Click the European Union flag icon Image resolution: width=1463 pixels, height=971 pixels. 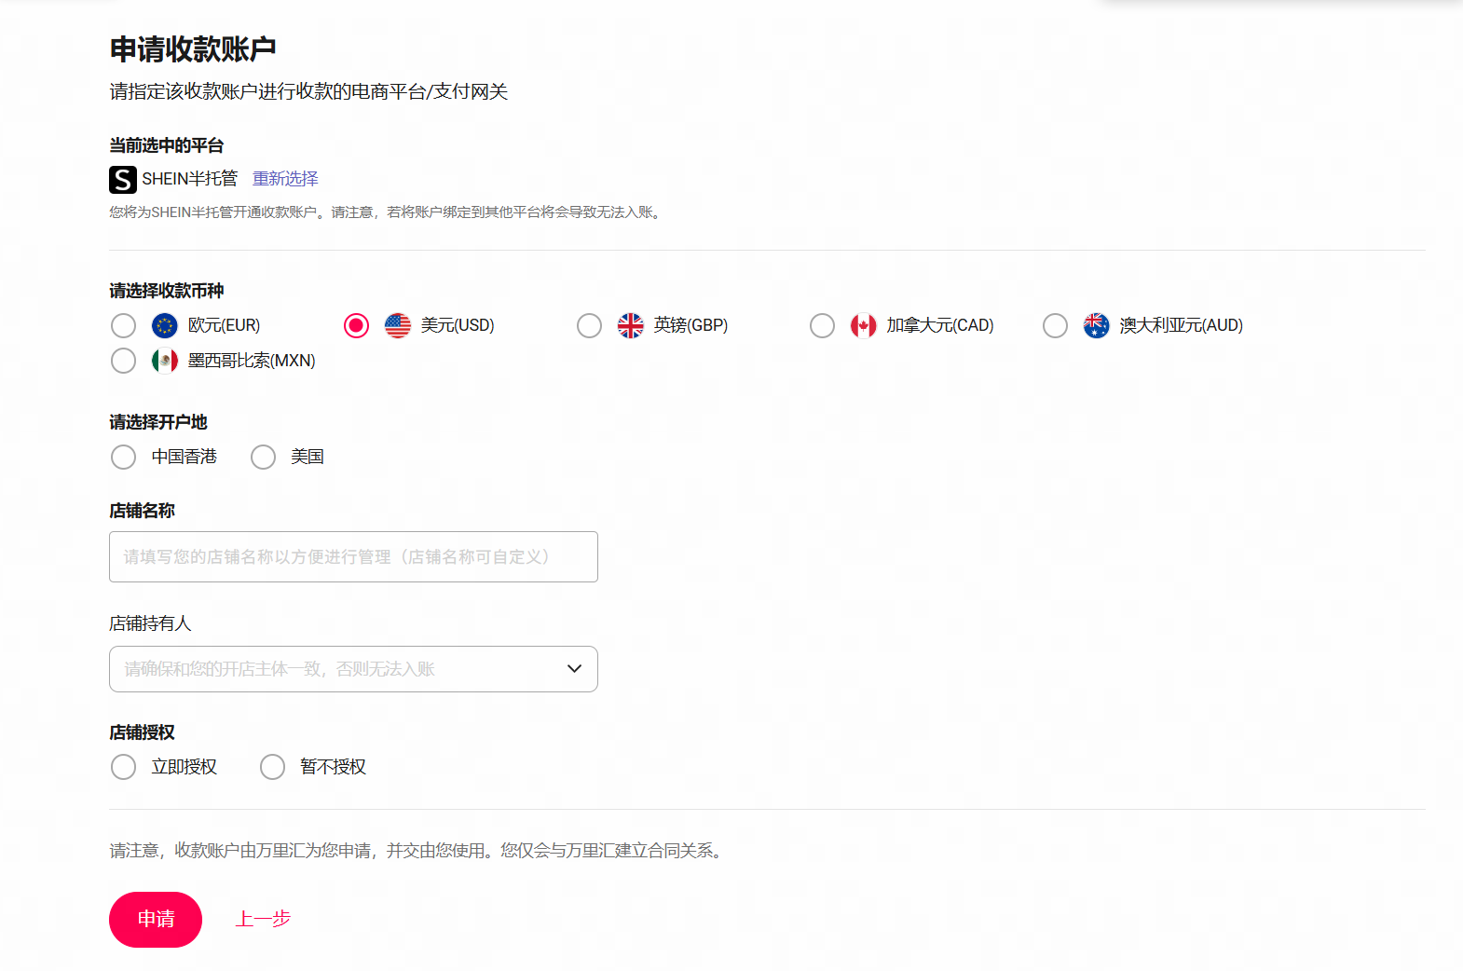click(164, 325)
